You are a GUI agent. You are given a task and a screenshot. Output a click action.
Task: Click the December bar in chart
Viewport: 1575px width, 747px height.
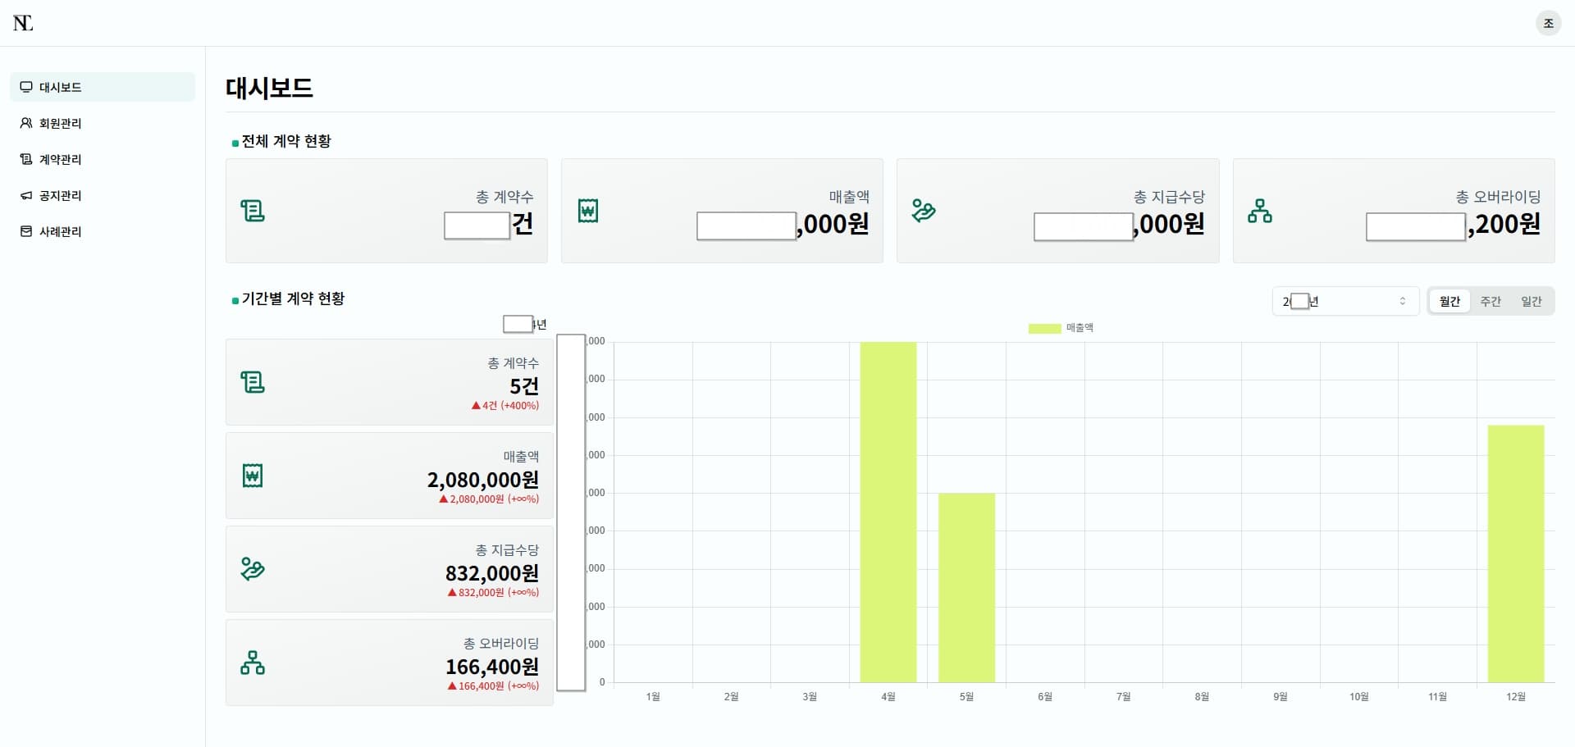pos(1515,553)
